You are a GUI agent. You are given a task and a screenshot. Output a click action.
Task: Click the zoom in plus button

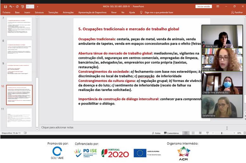tap(234, 133)
